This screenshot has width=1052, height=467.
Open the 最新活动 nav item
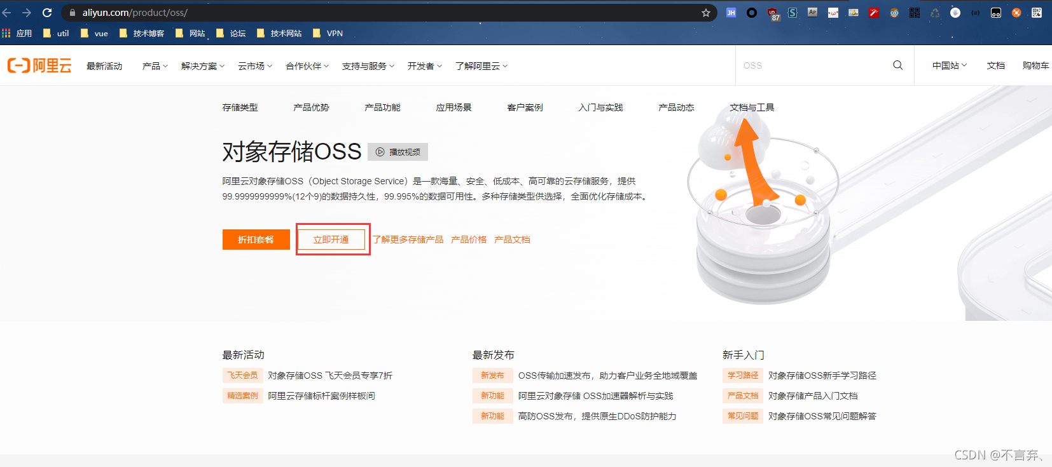pyautogui.click(x=104, y=66)
